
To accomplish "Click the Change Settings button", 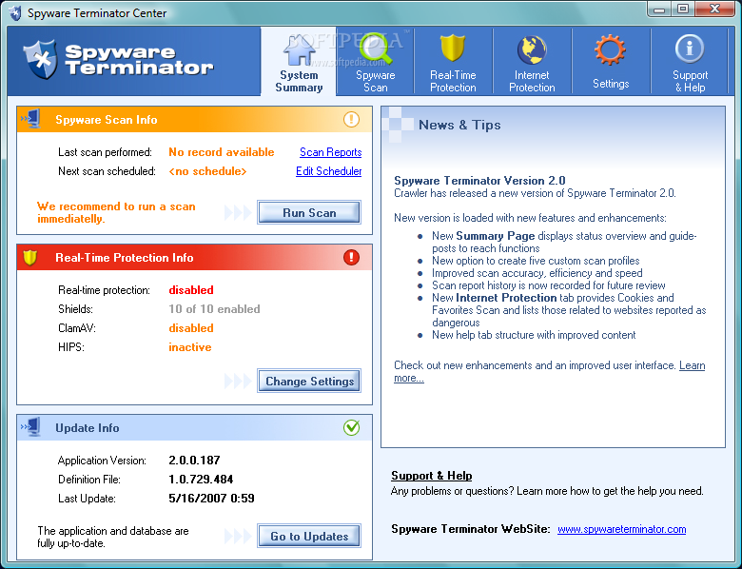I will click(x=309, y=381).
